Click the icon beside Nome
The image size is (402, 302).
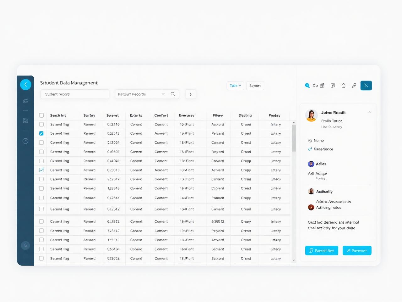coord(310,141)
